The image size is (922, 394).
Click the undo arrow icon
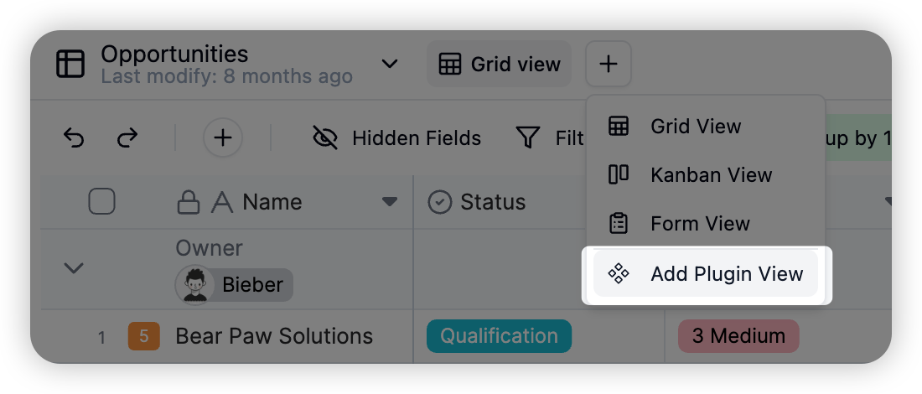click(x=74, y=138)
